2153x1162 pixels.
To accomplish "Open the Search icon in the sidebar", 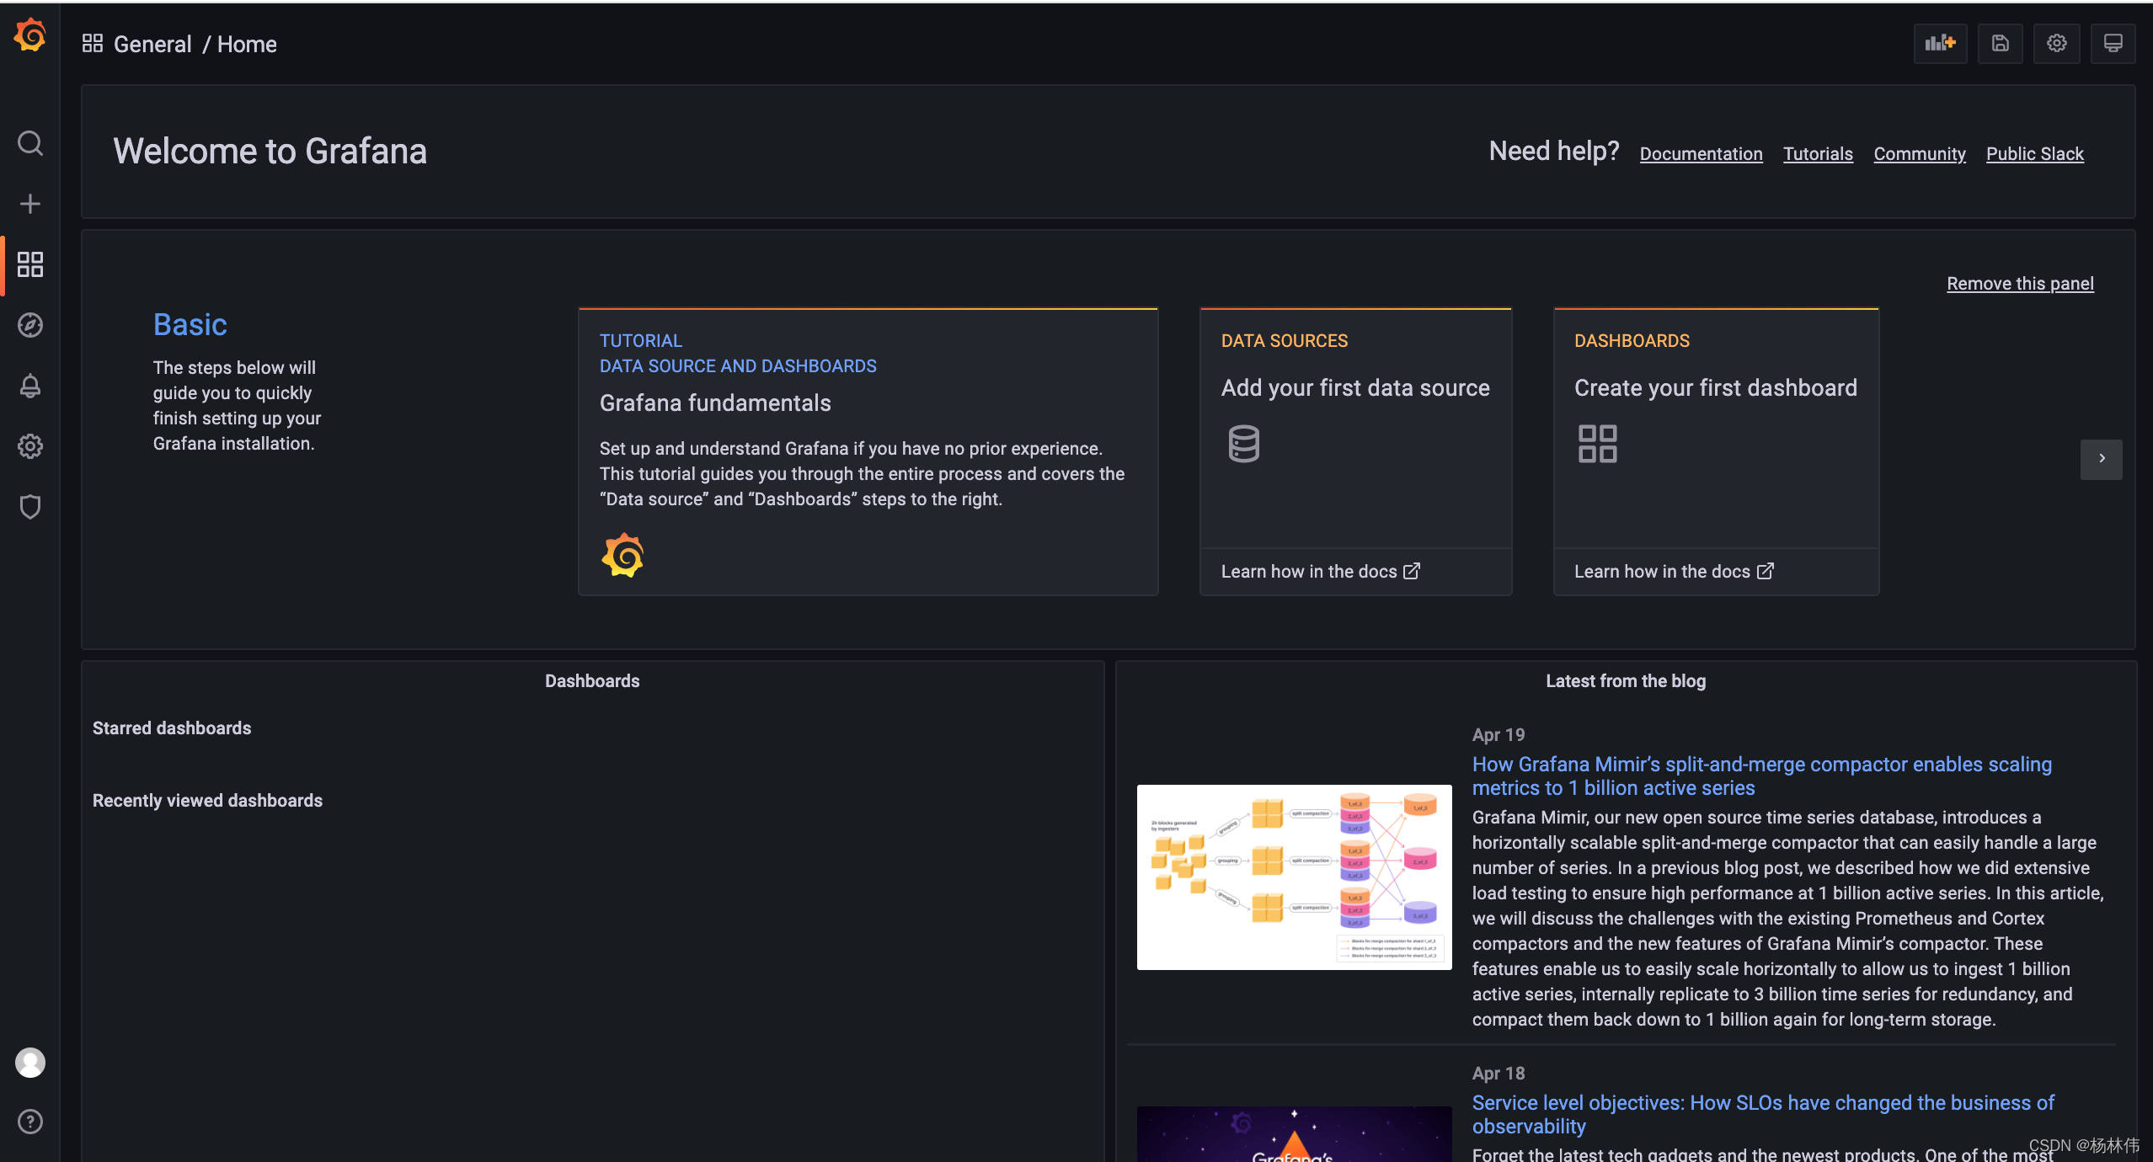I will pos(30,142).
